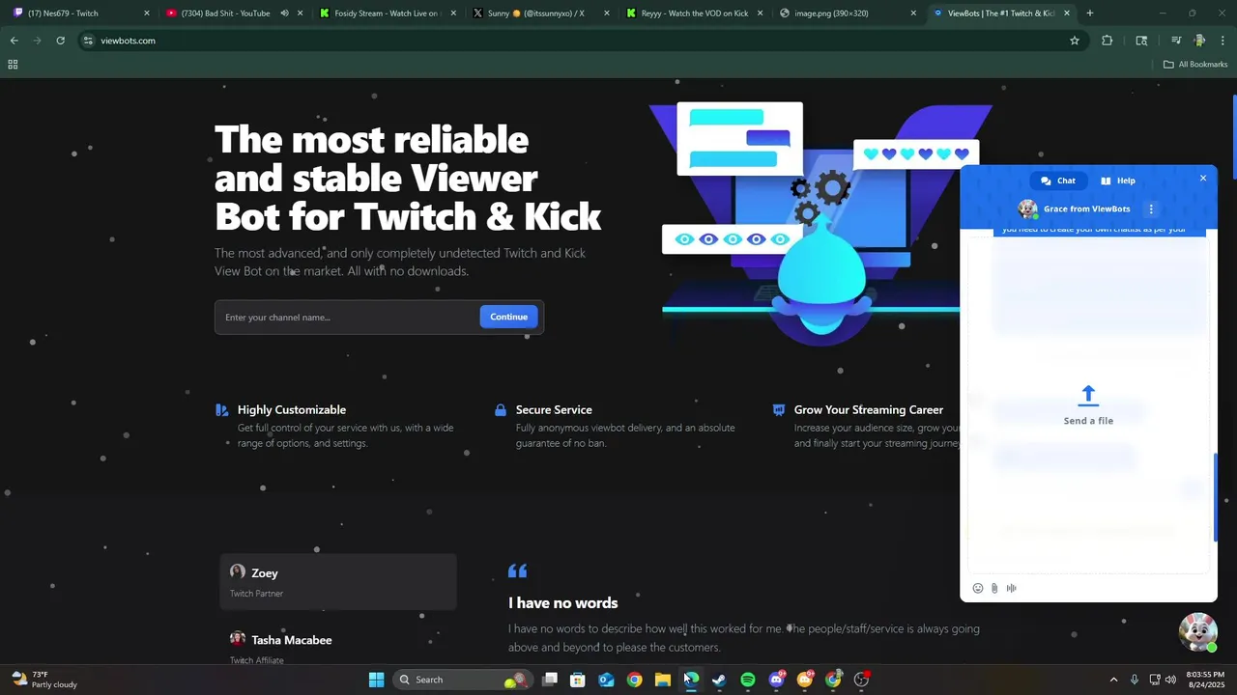Click the "Send a file" label
Image resolution: width=1237 pixels, height=695 pixels.
pyautogui.click(x=1088, y=421)
